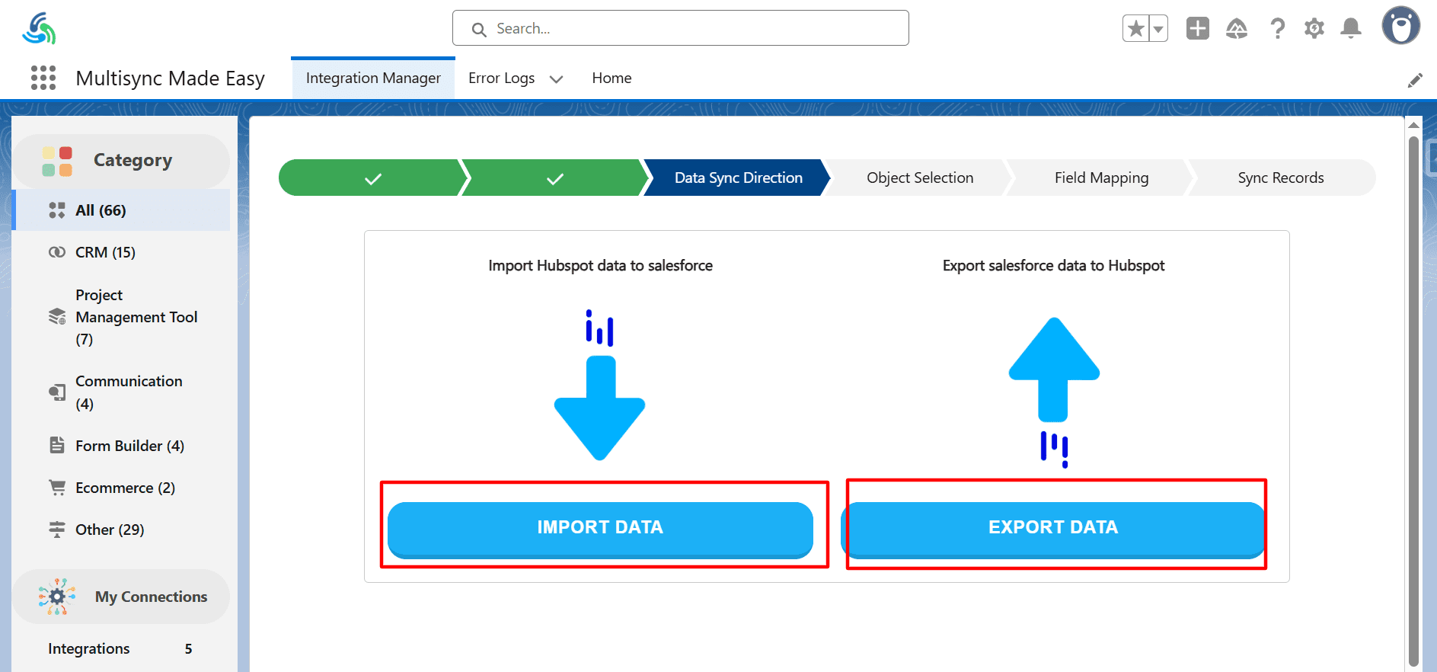Switch to the Home tab
Image resolution: width=1437 pixels, height=672 pixels.
(x=612, y=78)
